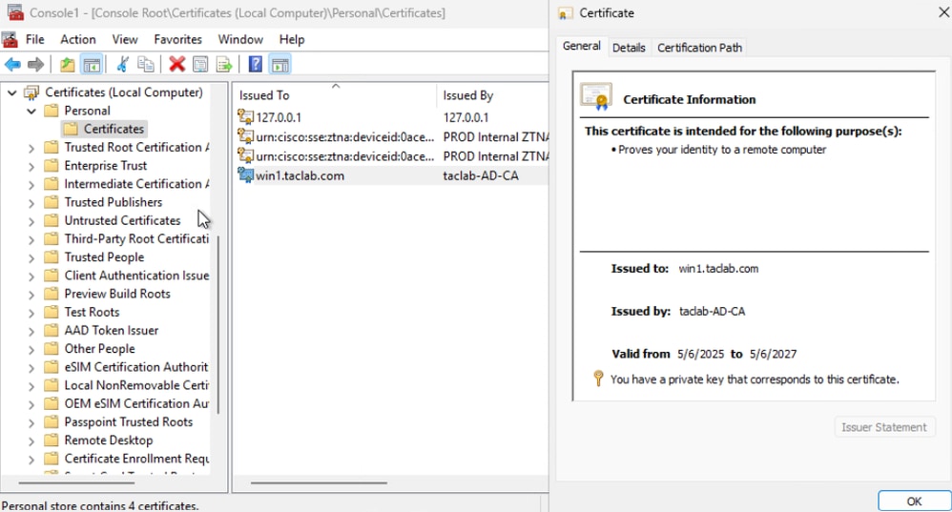Select the Third-Party Root Certification tree item

(136, 238)
